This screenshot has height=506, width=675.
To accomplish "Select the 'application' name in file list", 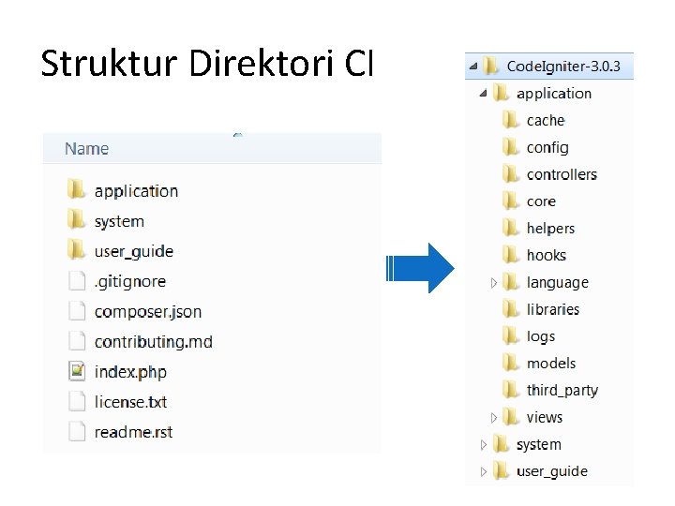I will (x=136, y=191).
